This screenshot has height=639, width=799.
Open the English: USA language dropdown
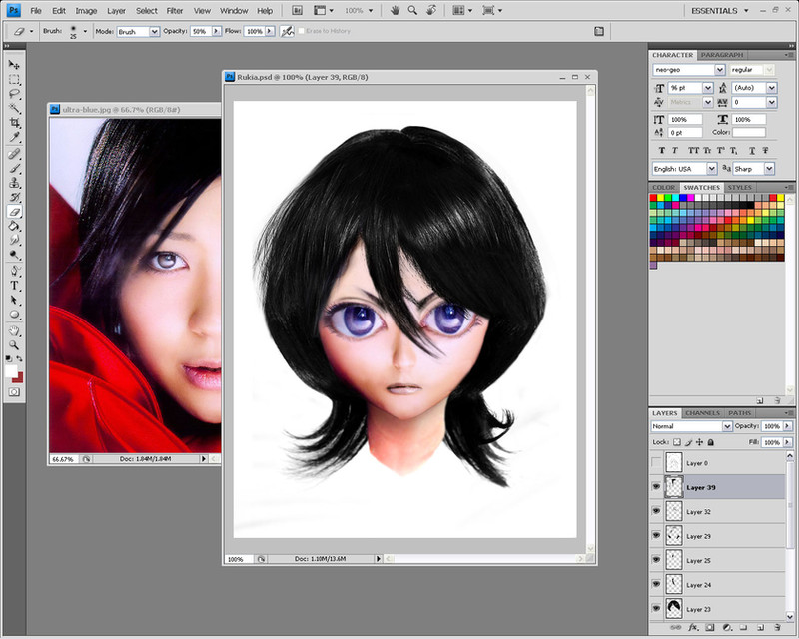(711, 168)
